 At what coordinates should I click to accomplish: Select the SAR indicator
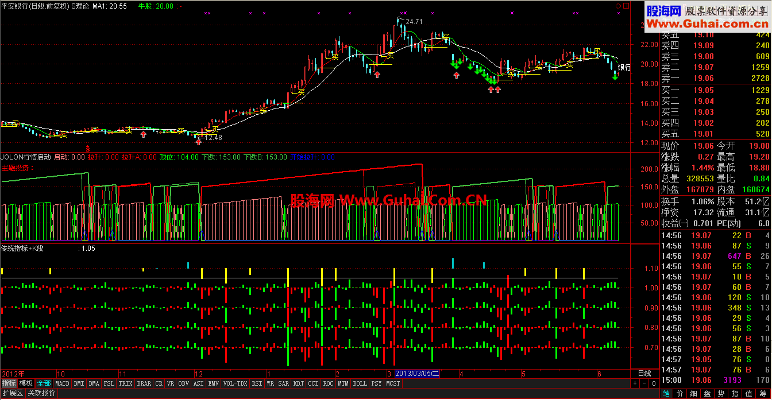pyautogui.click(x=284, y=383)
